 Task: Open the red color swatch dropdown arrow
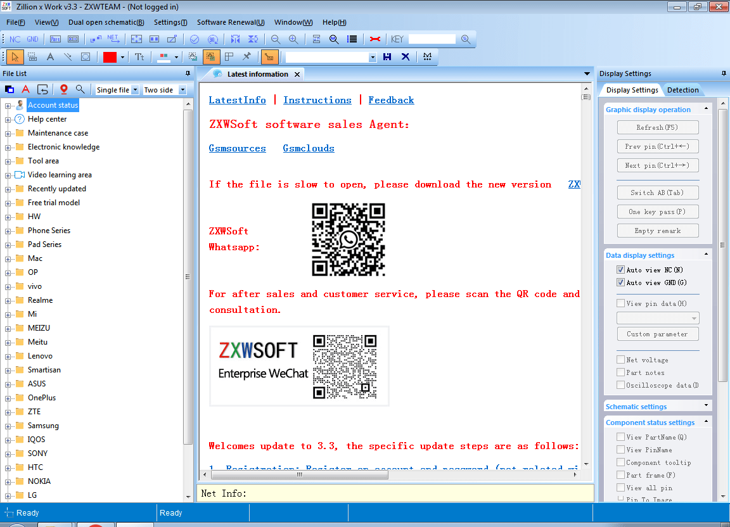[122, 57]
